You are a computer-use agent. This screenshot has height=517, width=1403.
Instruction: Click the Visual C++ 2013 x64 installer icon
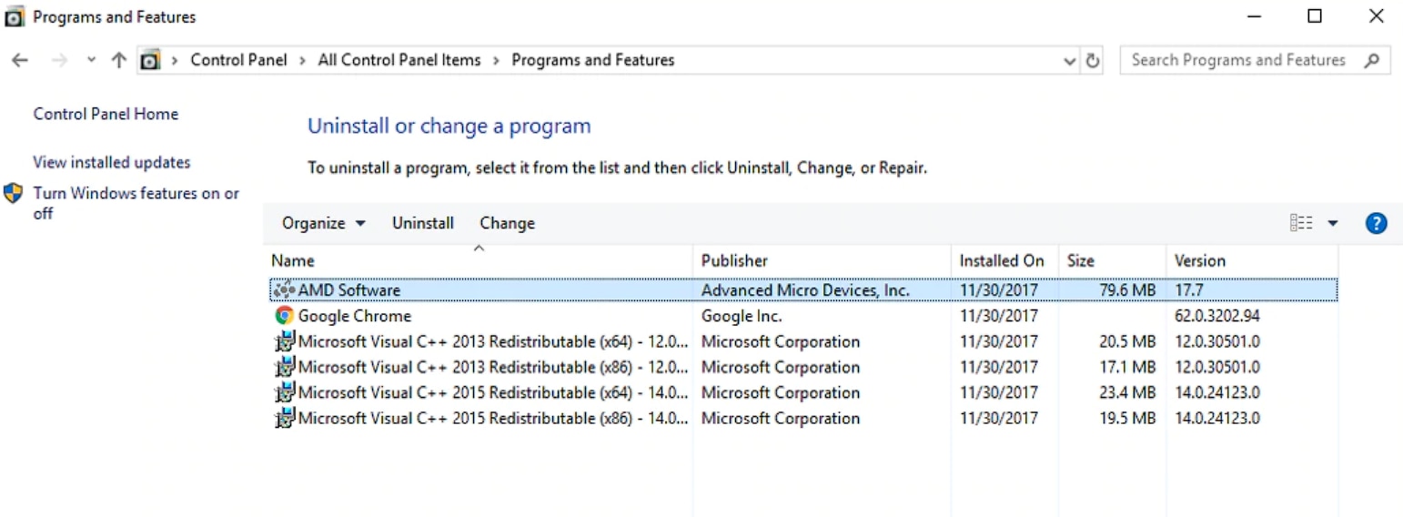click(x=284, y=341)
